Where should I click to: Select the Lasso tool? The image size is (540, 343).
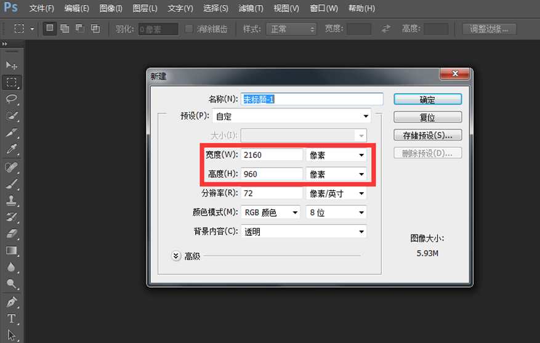point(11,99)
